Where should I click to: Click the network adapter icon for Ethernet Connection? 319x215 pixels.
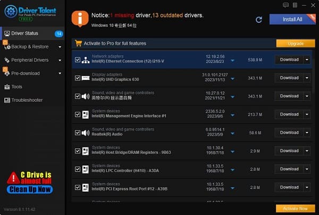point(86,60)
